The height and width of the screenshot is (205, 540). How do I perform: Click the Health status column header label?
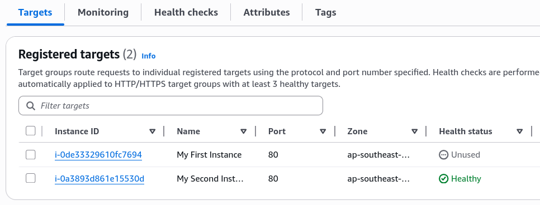point(466,131)
